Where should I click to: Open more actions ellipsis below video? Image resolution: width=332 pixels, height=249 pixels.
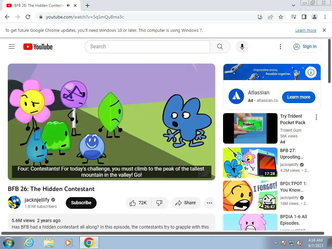point(209,203)
